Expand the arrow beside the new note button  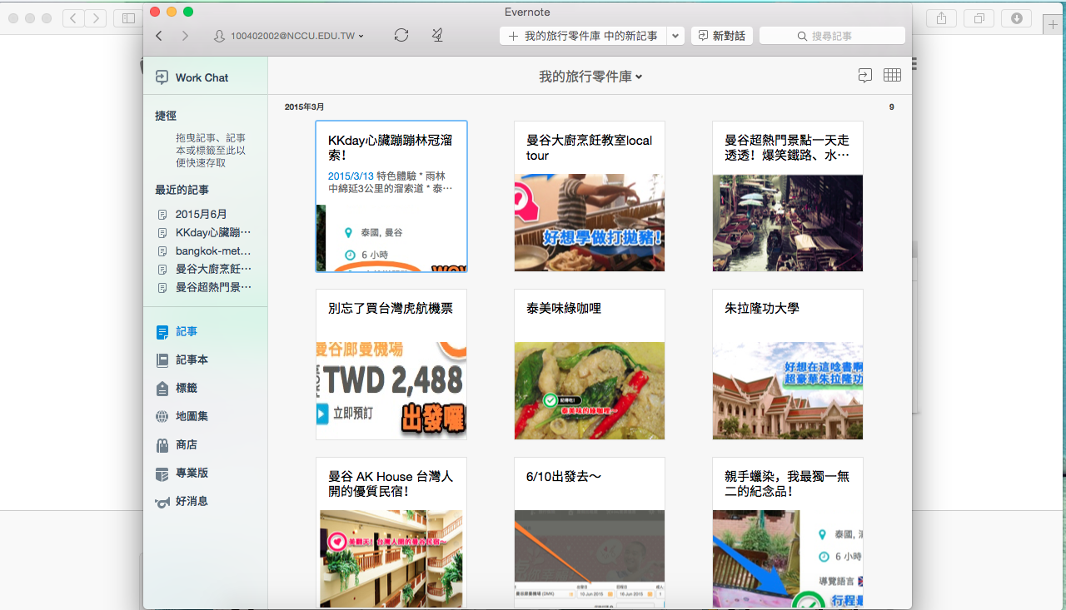tap(675, 36)
